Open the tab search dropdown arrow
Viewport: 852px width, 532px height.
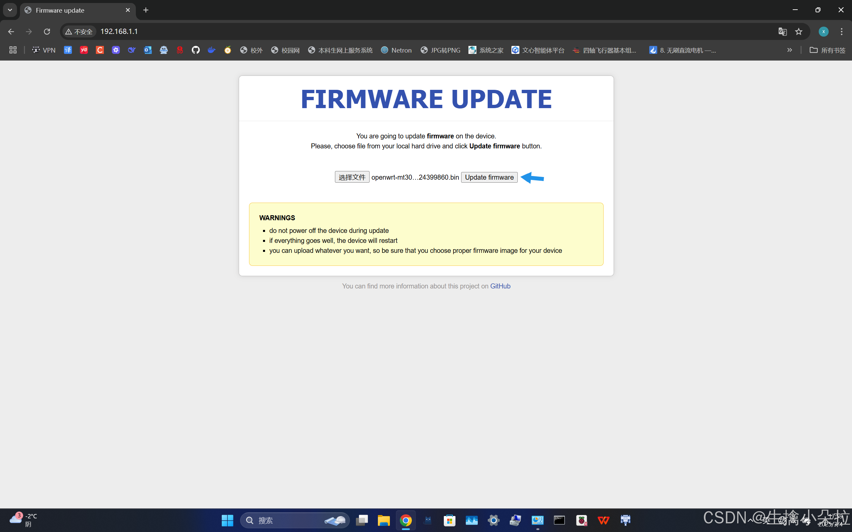coord(10,10)
